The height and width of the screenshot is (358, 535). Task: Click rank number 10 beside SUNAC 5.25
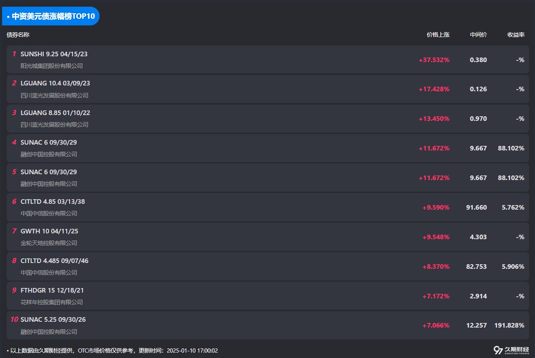coord(14,320)
